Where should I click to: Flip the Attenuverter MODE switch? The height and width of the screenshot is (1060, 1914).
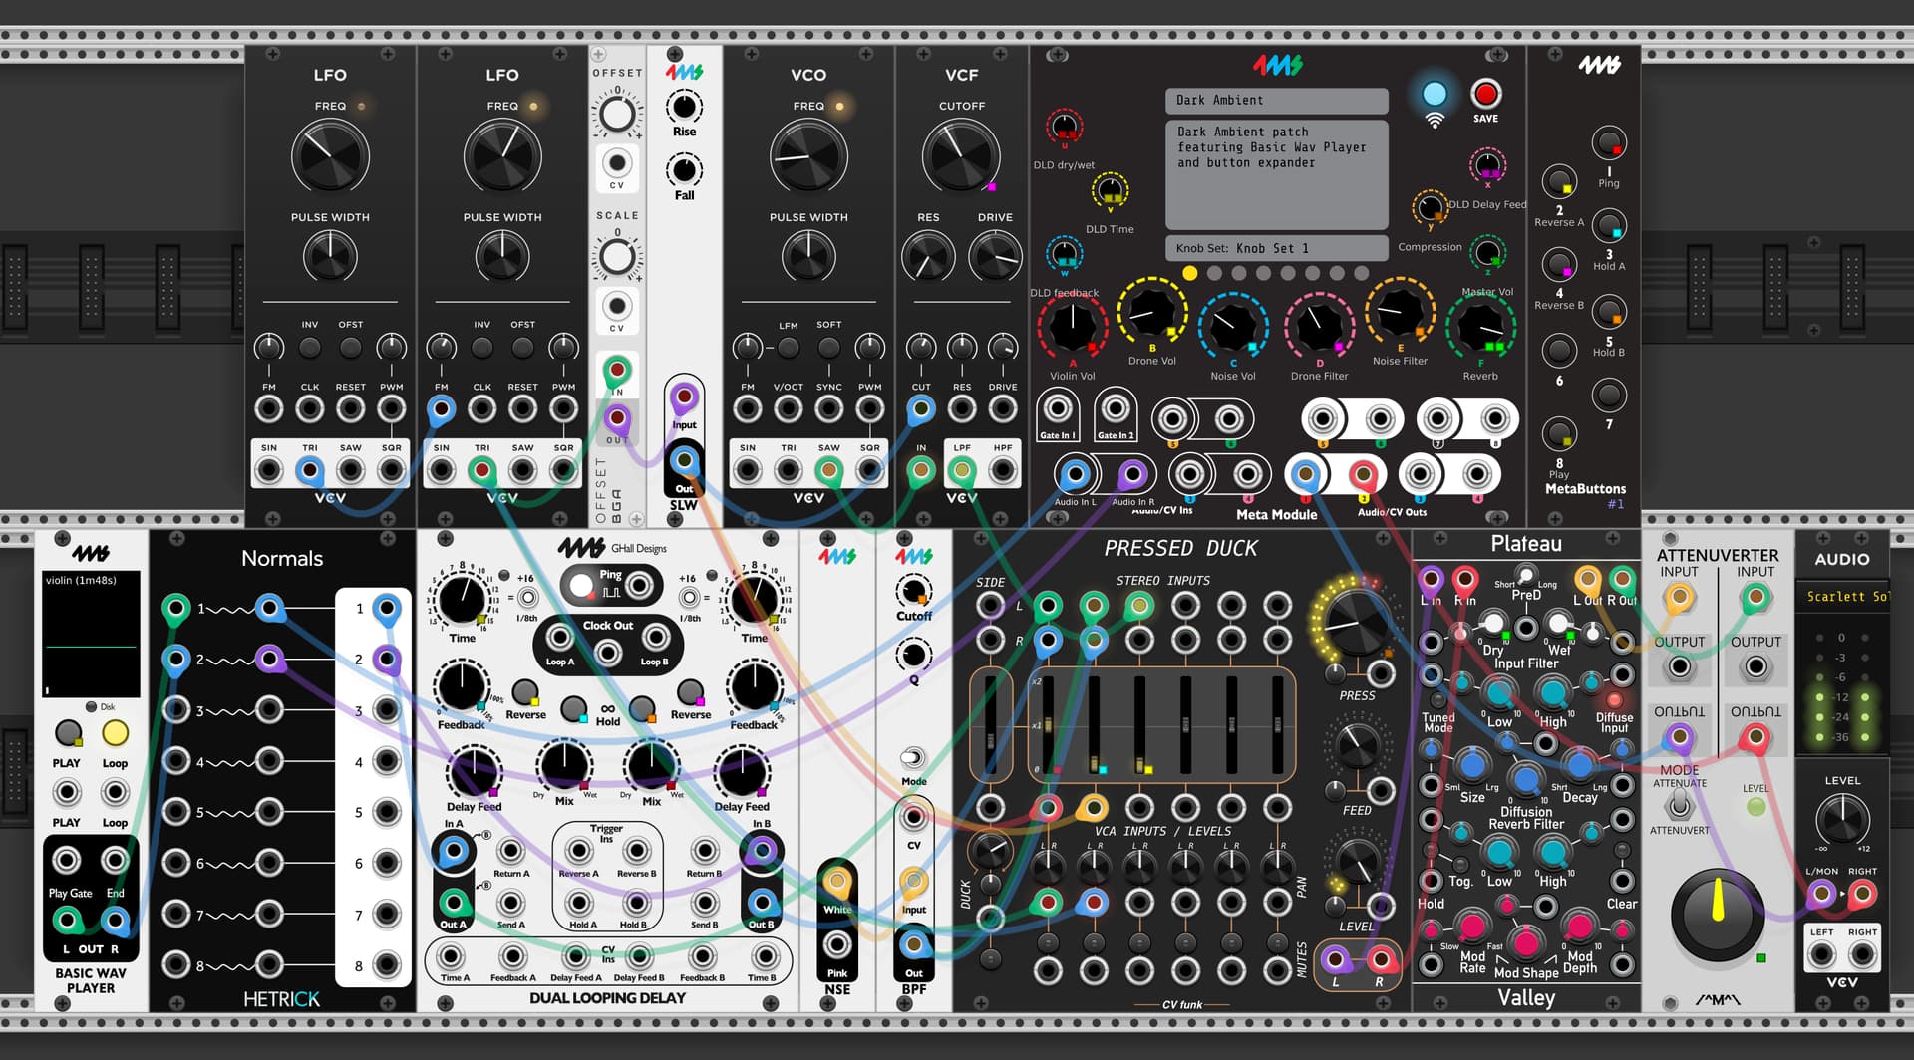click(1679, 806)
